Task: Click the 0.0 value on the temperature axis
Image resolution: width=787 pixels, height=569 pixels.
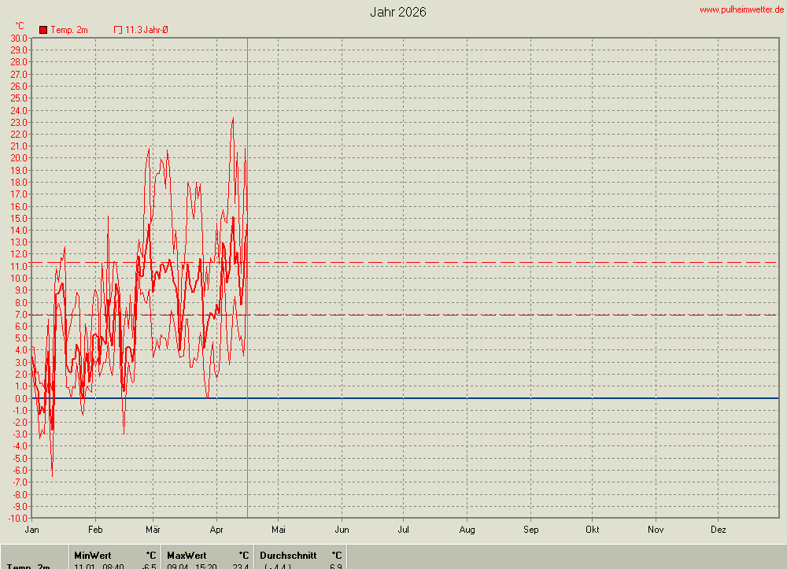Action: (20, 398)
